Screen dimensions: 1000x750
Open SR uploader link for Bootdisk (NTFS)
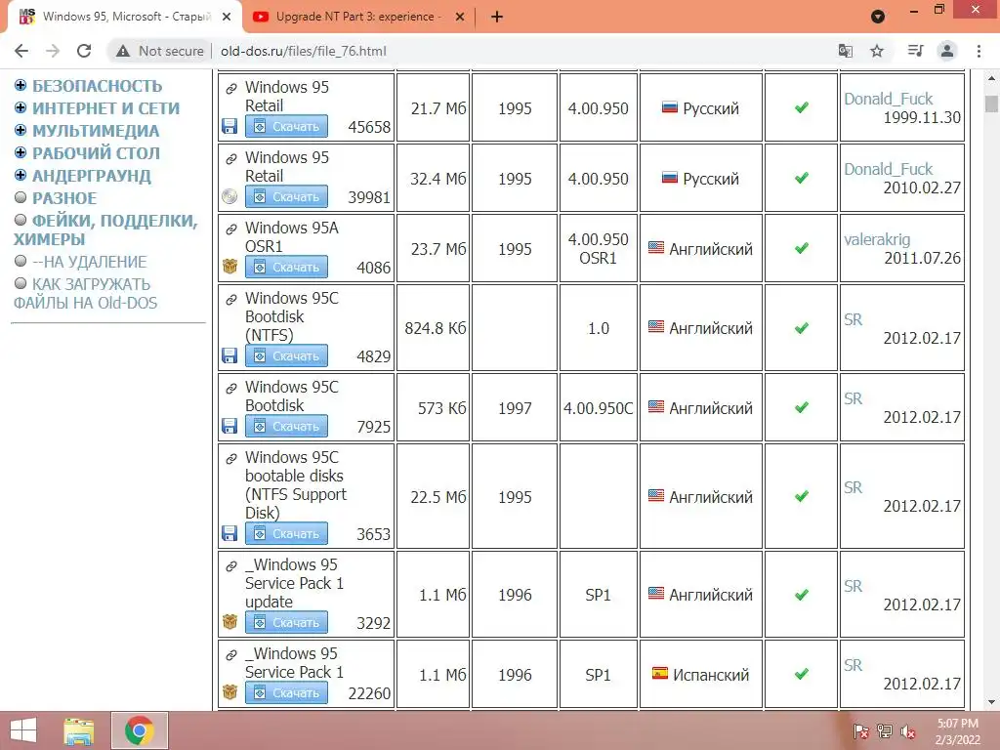click(853, 319)
